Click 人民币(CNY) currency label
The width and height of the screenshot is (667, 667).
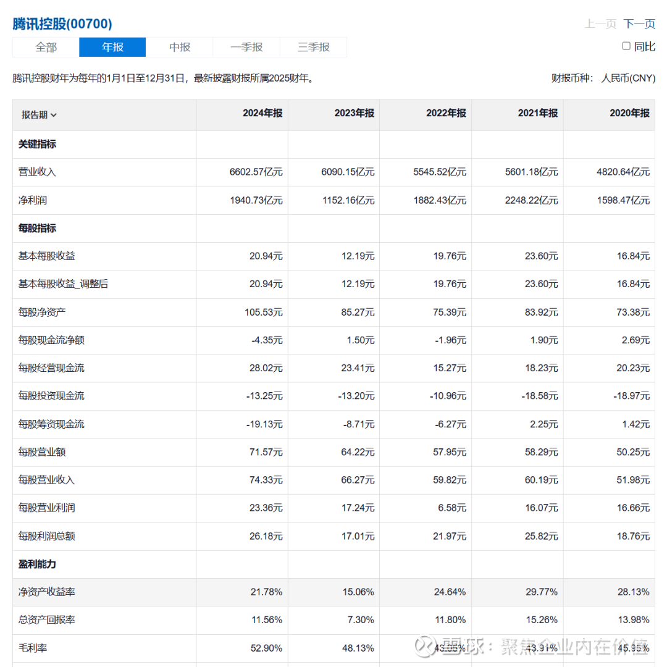[628, 78]
